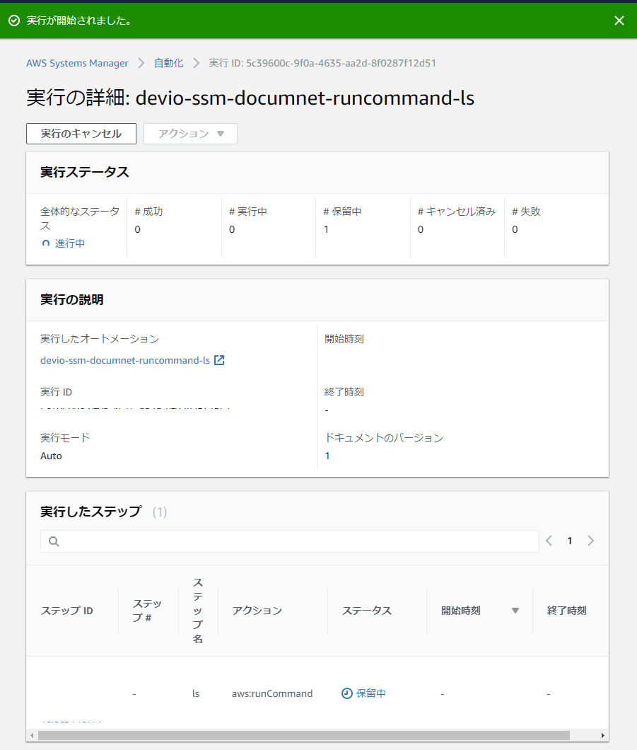The width and height of the screenshot is (637, 750).
Task: Click the 実行したステップ section heading
Action: (90, 512)
